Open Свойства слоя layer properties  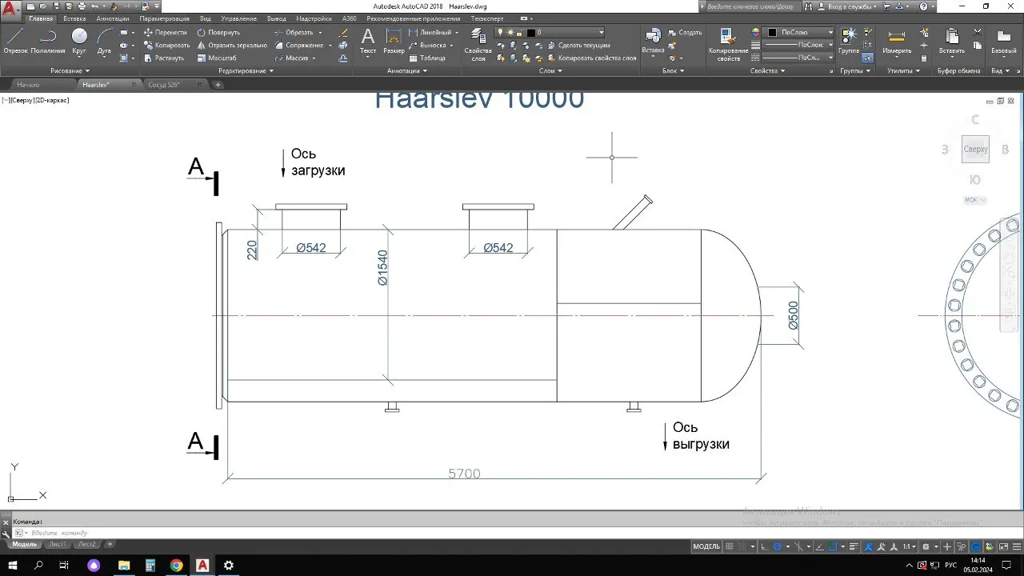(x=478, y=45)
